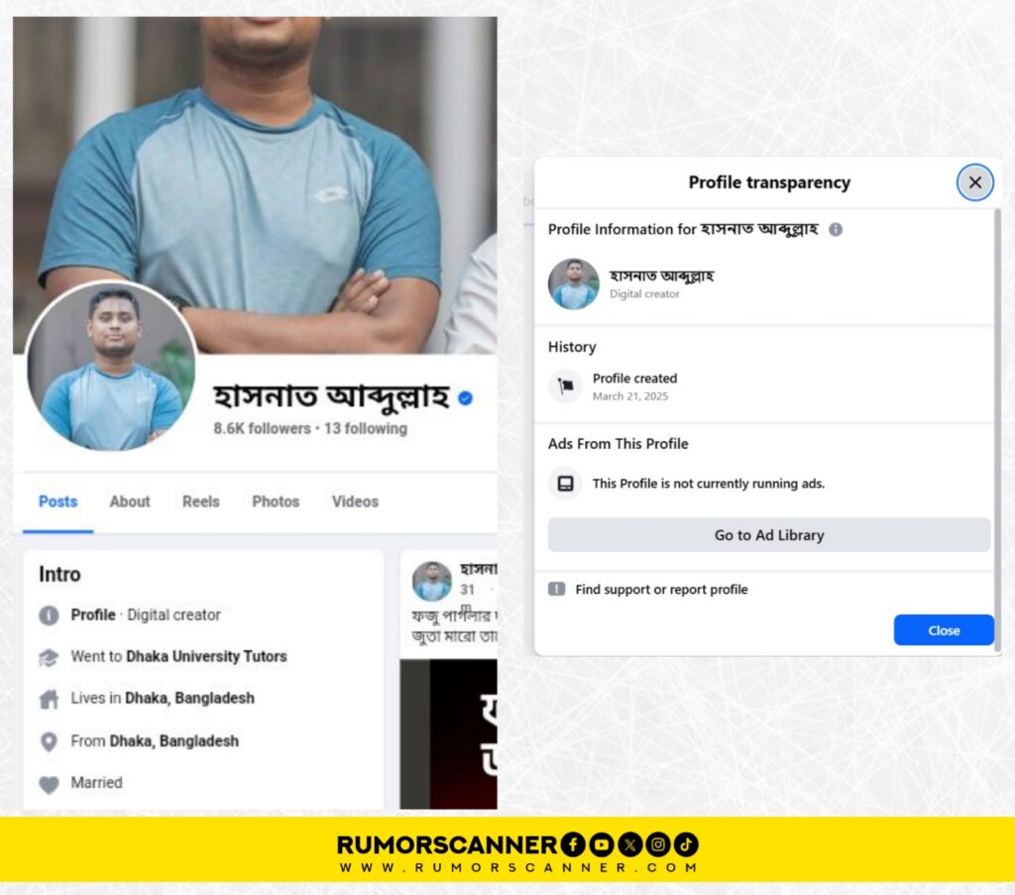Click the Go to Ad Library button
This screenshot has height=895, width=1015.
(769, 535)
